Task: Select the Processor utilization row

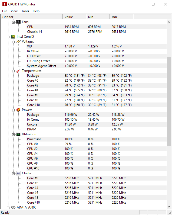Action: [97, 139]
